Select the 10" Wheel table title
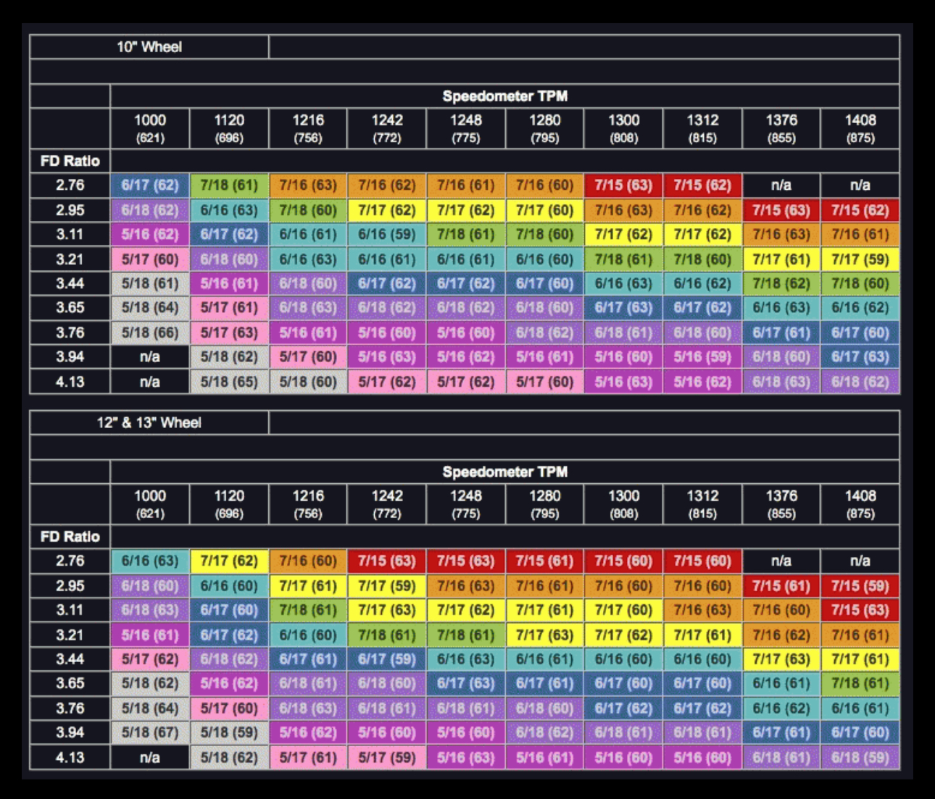Screen dimensions: 935x799 [x=149, y=47]
